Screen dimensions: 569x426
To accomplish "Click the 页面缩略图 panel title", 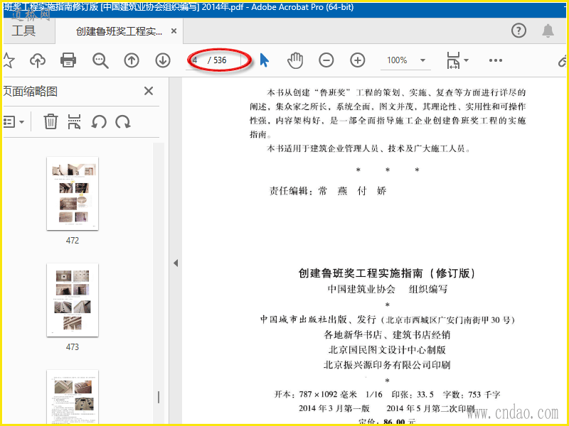I will click(x=30, y=92).
